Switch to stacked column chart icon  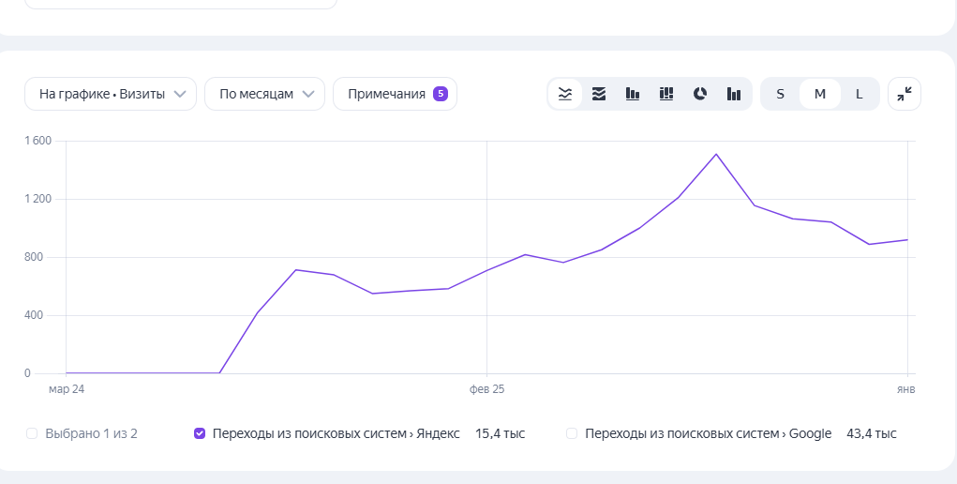666,94
